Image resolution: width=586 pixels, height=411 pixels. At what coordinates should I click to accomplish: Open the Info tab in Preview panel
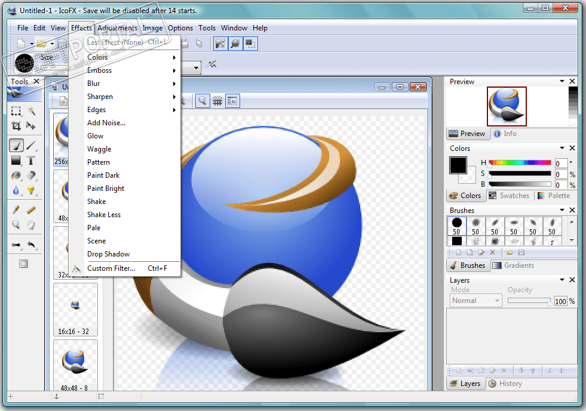[x=505, y=134]
